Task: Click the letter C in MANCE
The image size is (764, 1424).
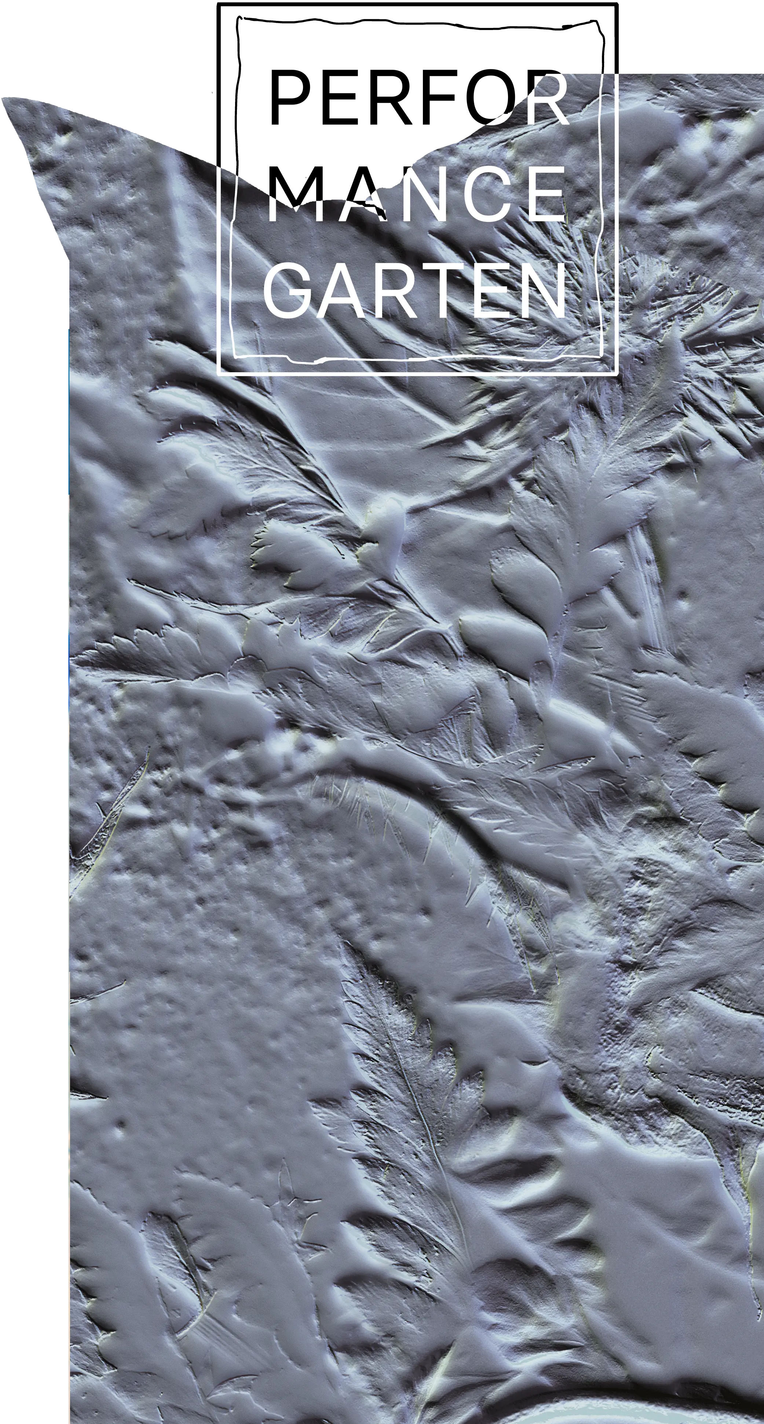Action: click(487, 194)
